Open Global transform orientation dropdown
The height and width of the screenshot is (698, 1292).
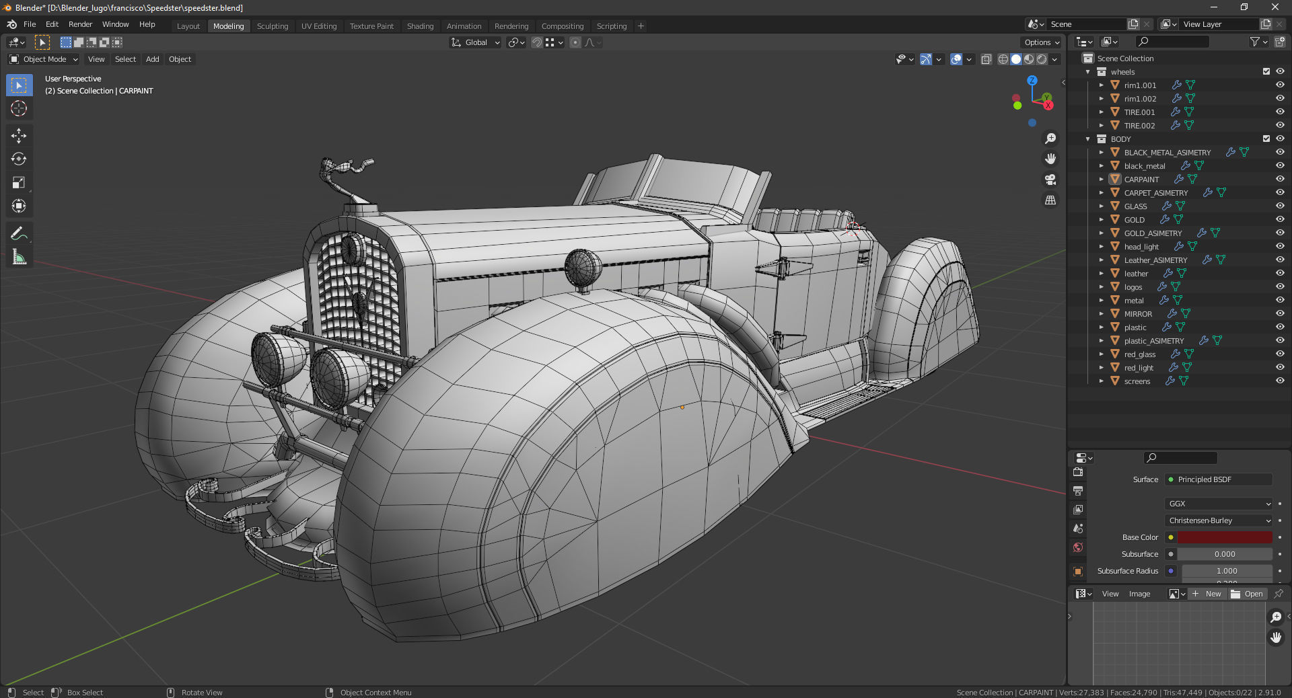click(476, 42)
